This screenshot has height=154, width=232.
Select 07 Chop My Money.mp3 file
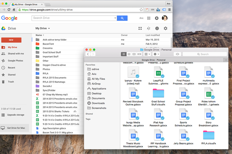click(x=55, y=94)
